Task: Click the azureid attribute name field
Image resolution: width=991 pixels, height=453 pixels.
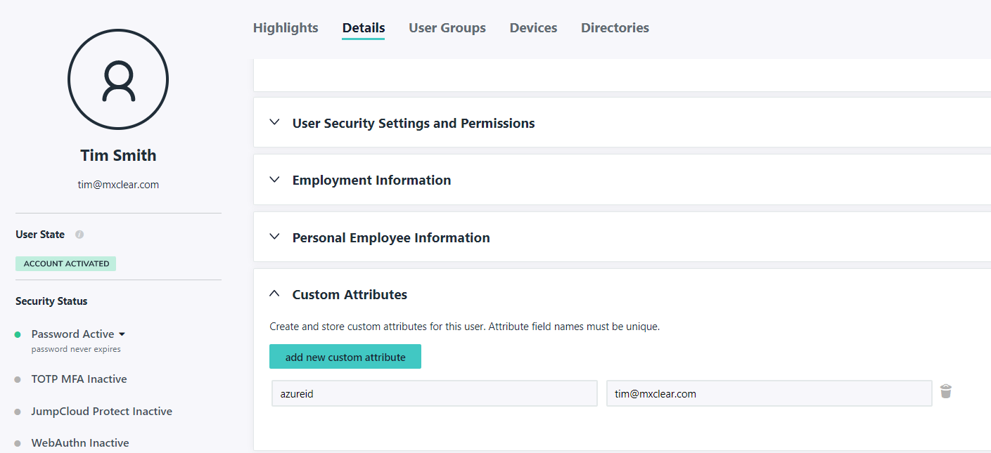Action: pos(435,394)
